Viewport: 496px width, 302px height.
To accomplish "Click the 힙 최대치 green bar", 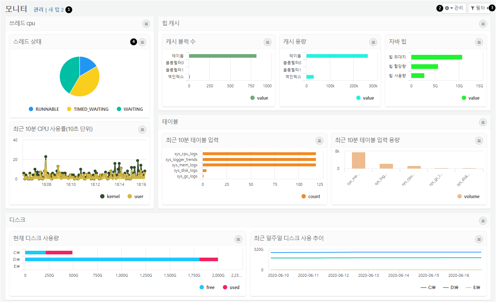I will [x=437, y=57].
